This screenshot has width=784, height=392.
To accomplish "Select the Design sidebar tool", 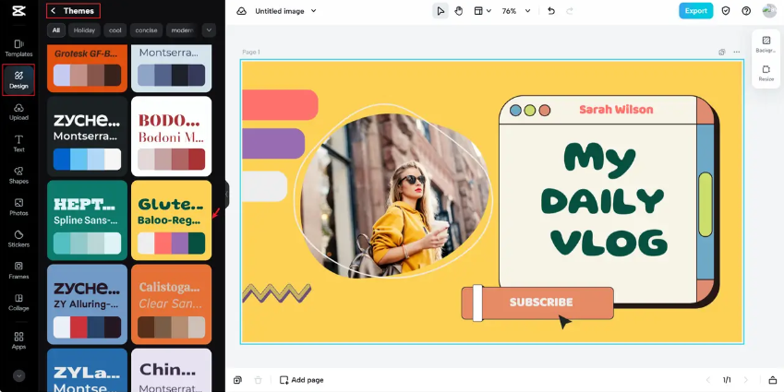I will (18, 80).
